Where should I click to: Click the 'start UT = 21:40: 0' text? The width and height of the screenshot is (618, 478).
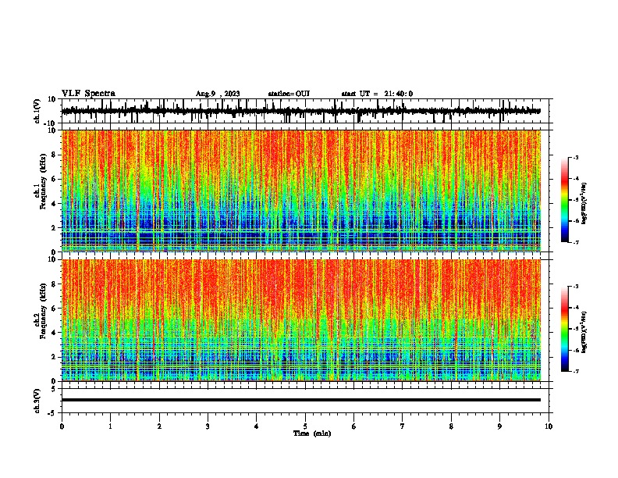pos(377,94)
